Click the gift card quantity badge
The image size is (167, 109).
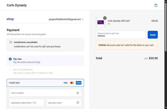[105, 18]
